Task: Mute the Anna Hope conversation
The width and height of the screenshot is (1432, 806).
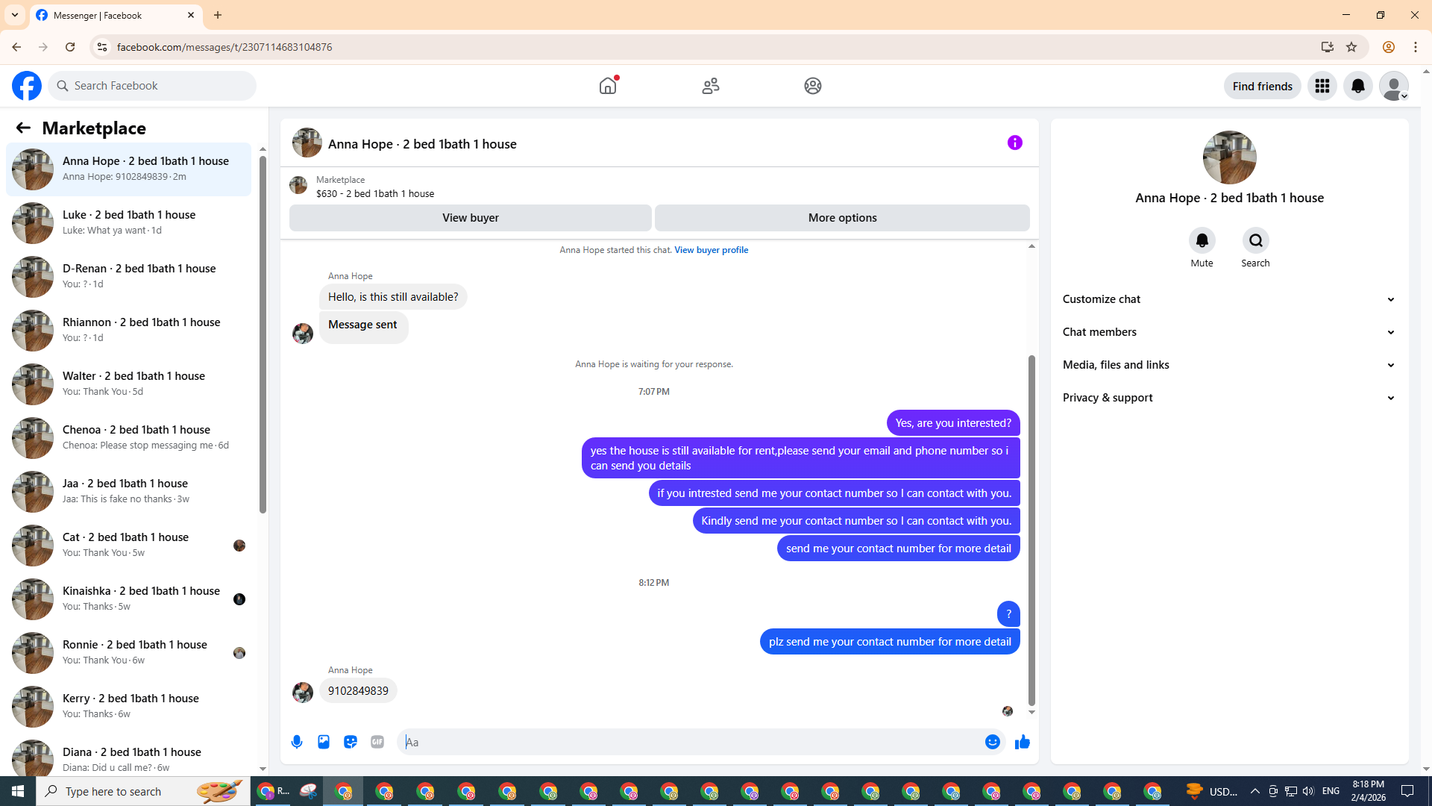Action: 1202,240
